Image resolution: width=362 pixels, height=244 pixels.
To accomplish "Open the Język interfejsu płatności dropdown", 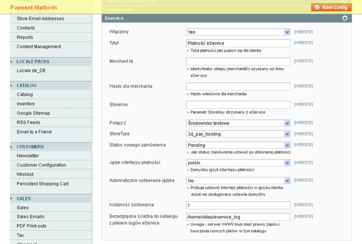I will pyautogui.click(x=238, y=163).
